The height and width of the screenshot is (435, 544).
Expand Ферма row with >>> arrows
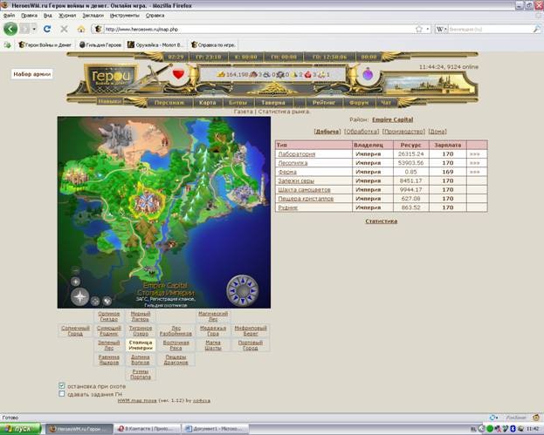475,172
